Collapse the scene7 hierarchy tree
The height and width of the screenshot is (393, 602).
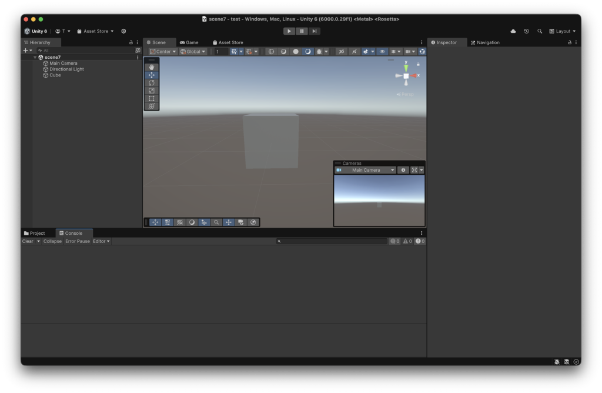click(x=35, y=58)
